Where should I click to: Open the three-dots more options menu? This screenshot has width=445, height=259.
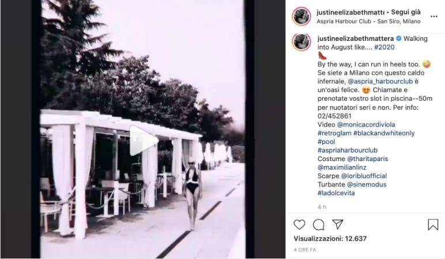coord(433,17)
